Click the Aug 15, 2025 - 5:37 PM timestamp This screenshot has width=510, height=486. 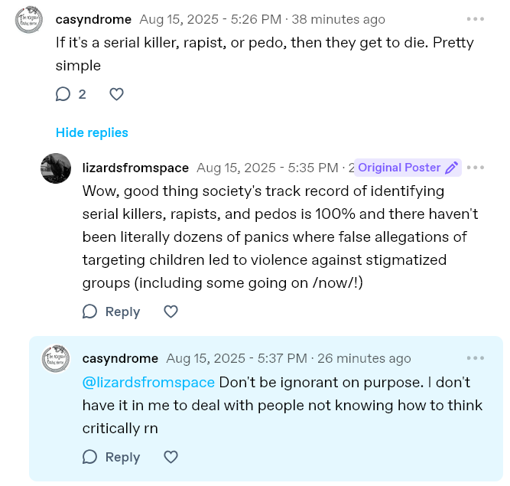[x=236, y=358]
